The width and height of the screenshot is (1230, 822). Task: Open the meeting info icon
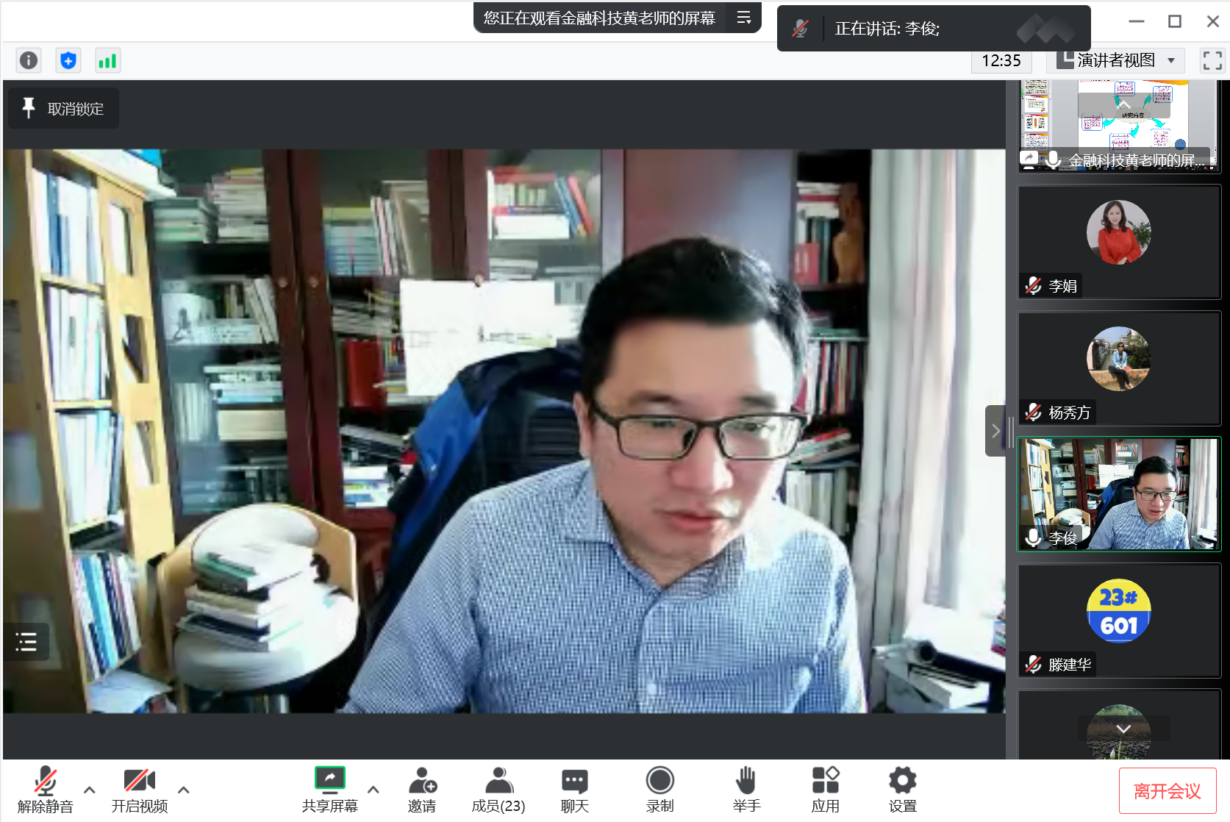coord(29,60)
